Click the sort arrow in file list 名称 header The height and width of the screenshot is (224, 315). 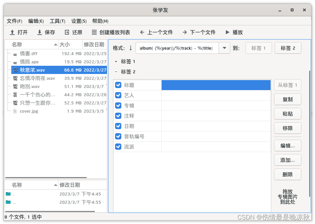tap(56, 45)
